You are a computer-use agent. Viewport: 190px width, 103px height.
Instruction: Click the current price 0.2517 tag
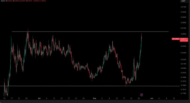click(184, 40)
